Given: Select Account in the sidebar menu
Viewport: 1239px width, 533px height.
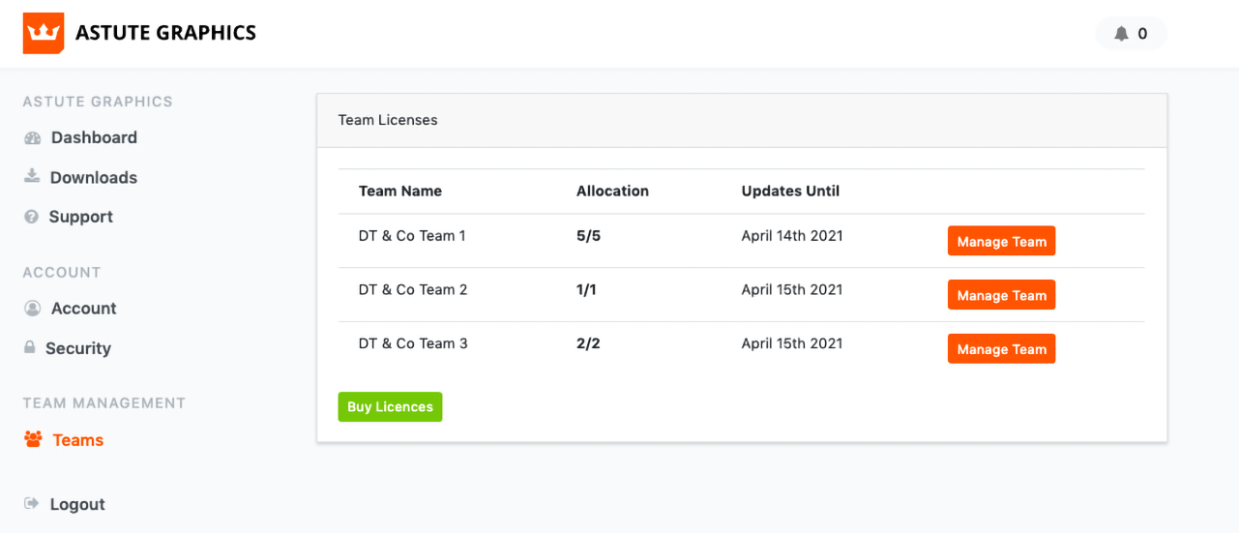Looking at the screenshot, I should (83, 309).
